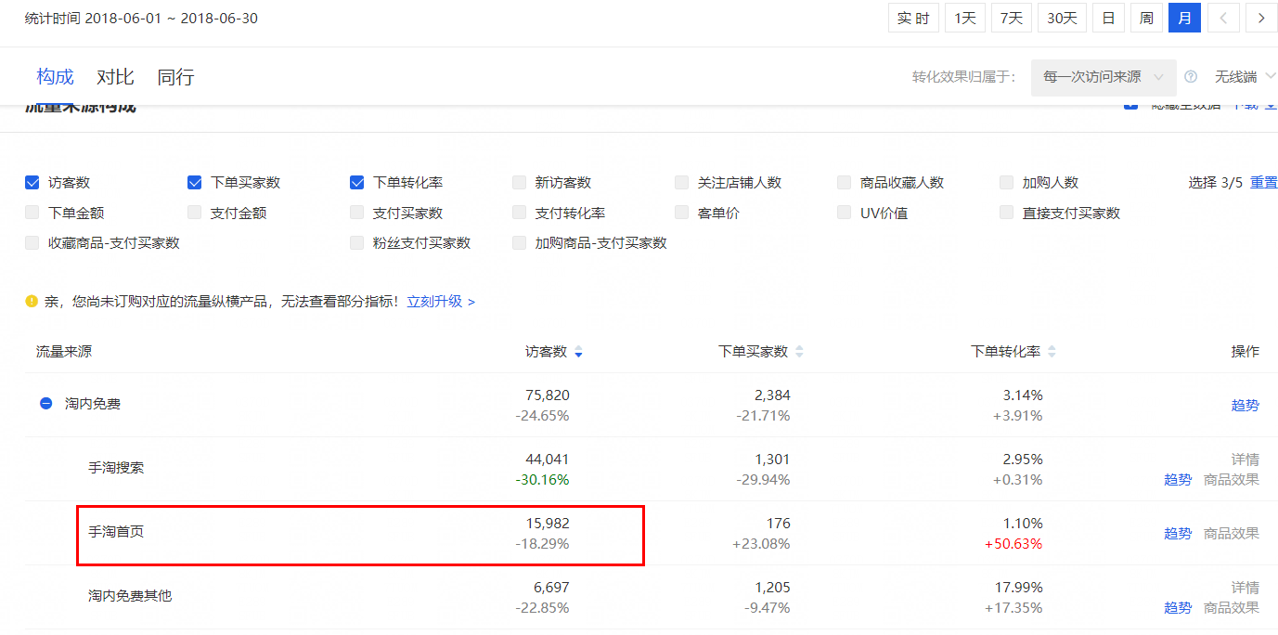Click the 重置 reset link
This screenshot has width=1278, height=635.
(1263, 182)
